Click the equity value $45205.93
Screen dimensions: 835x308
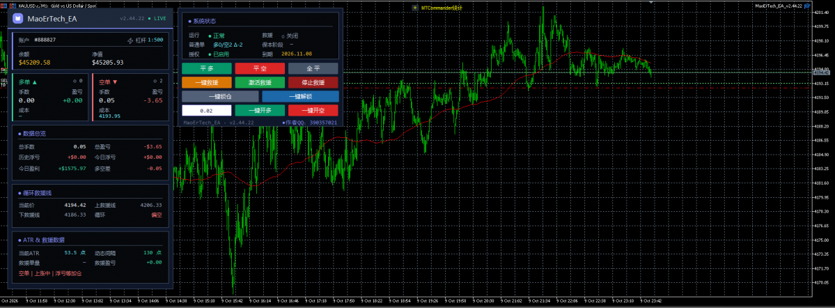coord(107,62)
